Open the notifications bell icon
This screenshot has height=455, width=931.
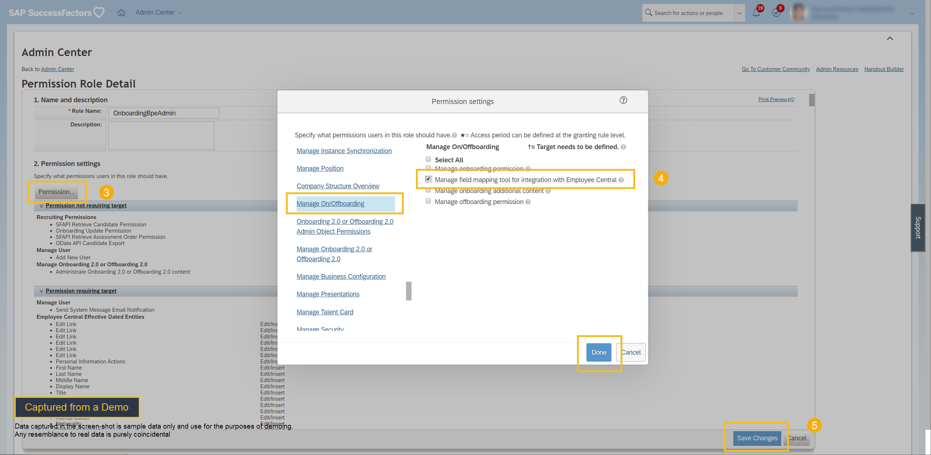tap(756, 12)
